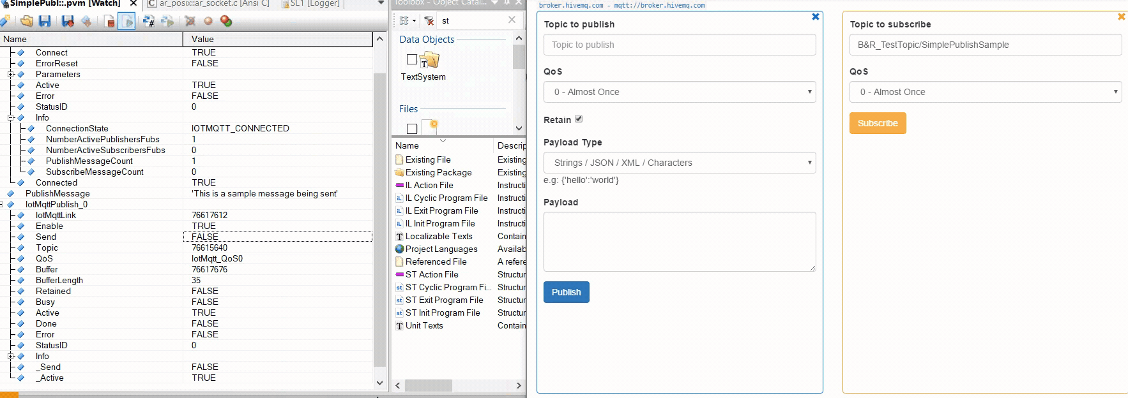The height and width of the screenshot is (398, 1128).
Task: Check the checkbox under Files section
Action: click(x=412, y=129)
